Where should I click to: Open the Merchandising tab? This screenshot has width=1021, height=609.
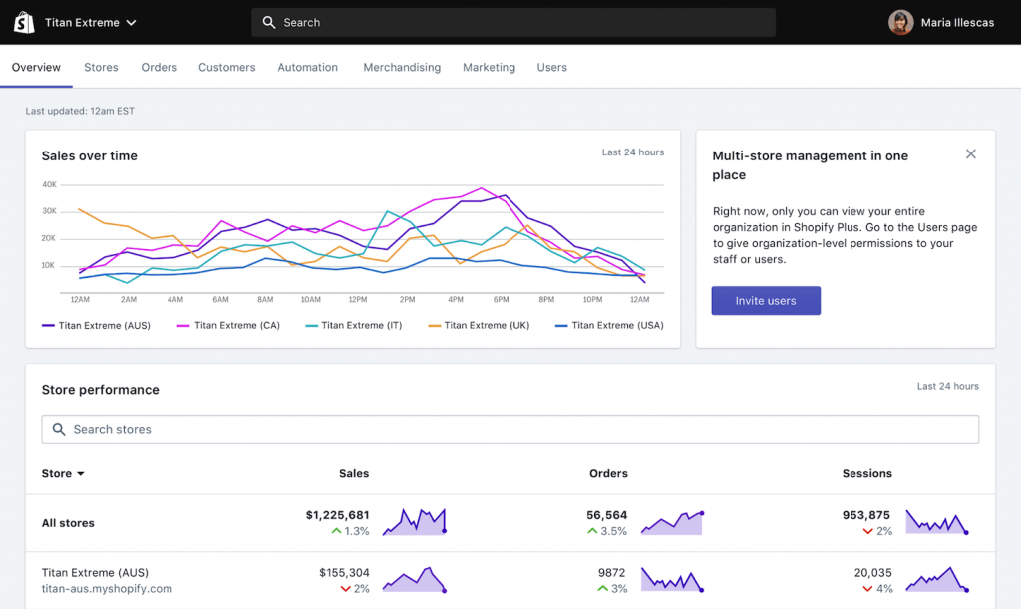click(402, 67)
